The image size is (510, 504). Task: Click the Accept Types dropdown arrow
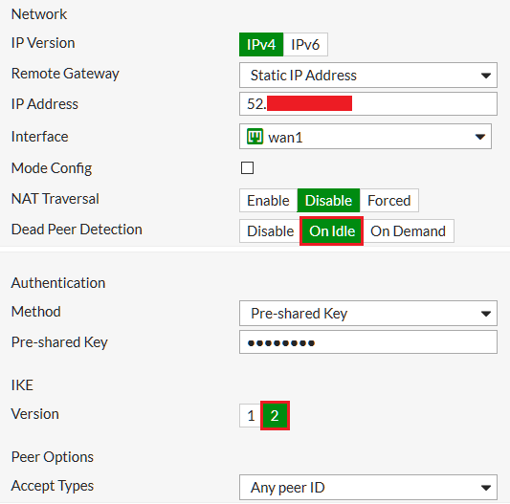coord(486,488)
